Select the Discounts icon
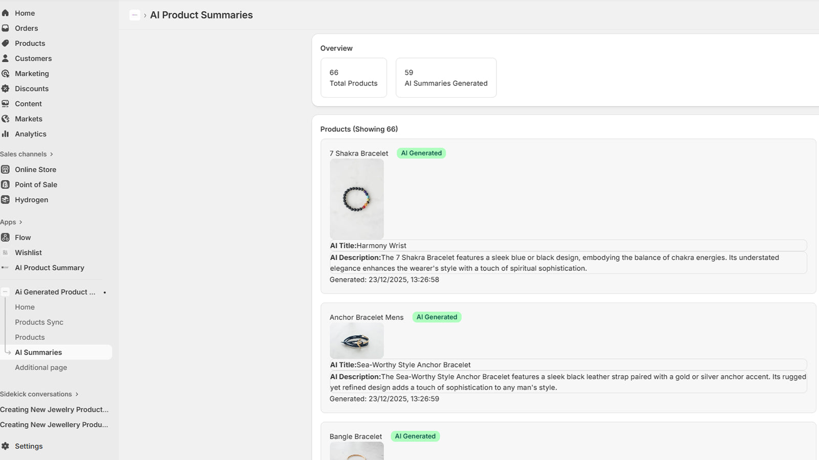Image resolution: width=819 pixels, height=460 pixels. [5, 88]
